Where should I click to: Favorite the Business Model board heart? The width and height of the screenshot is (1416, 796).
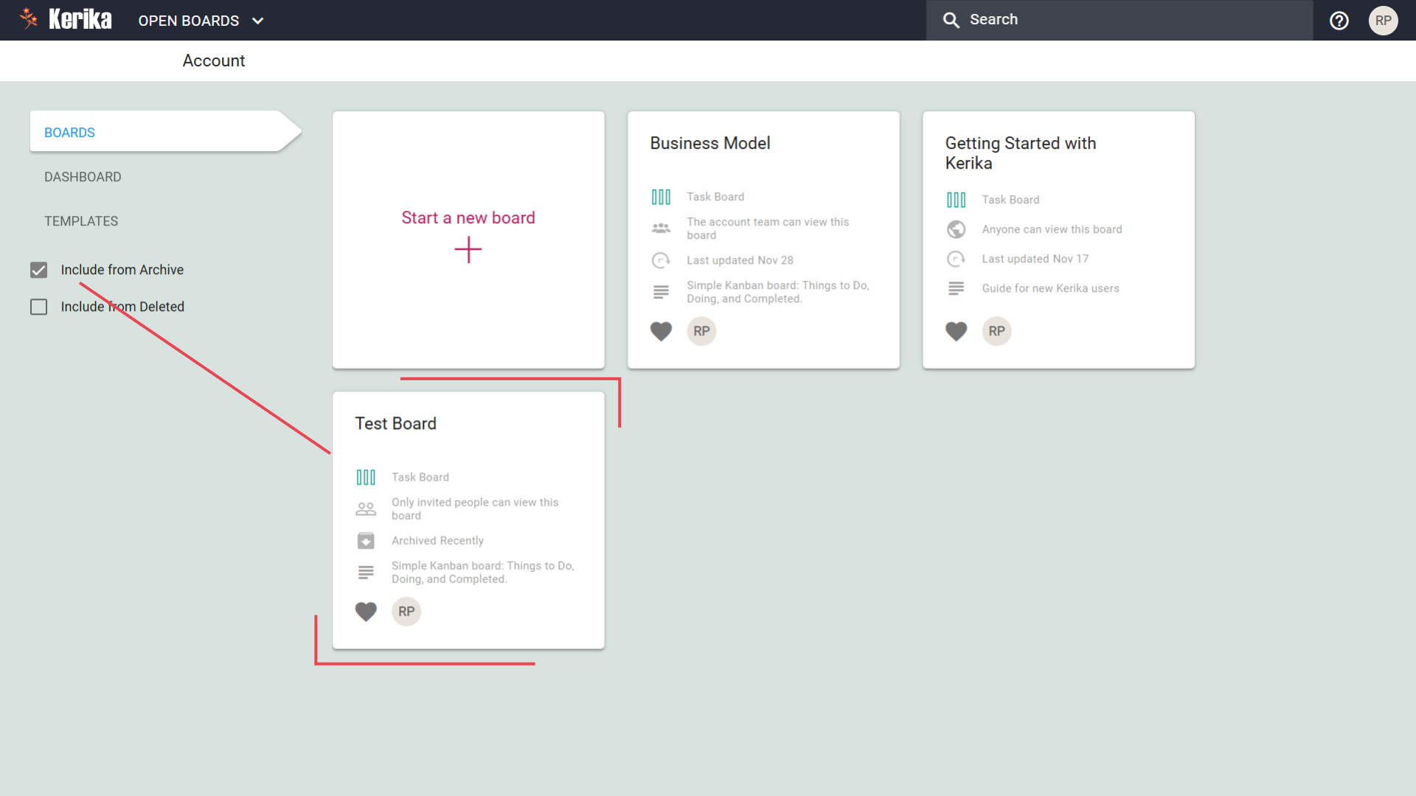pyautogui.click(x=661, y=332)
